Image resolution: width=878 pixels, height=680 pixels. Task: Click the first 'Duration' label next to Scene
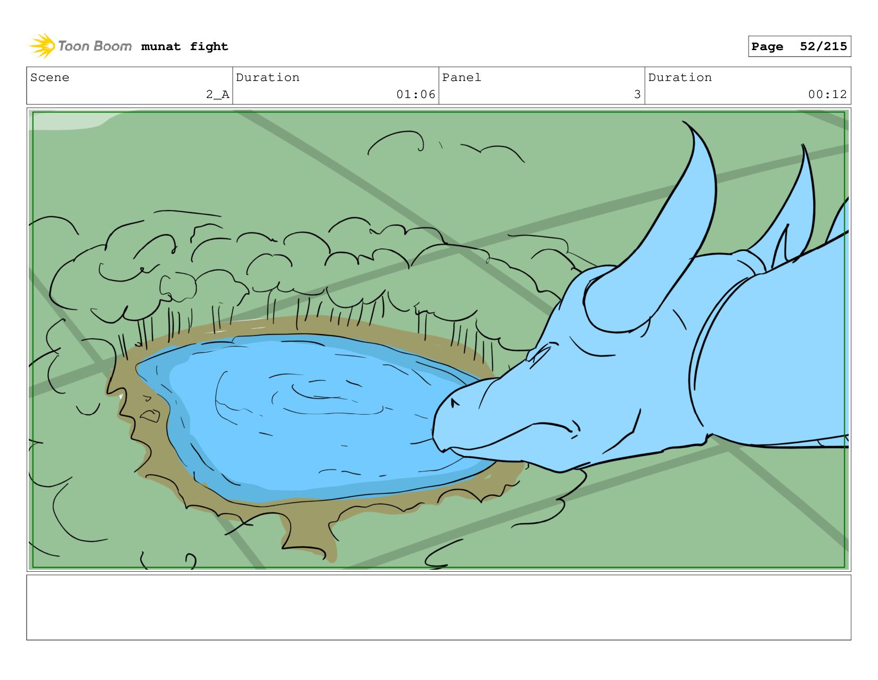coord(267,77)
